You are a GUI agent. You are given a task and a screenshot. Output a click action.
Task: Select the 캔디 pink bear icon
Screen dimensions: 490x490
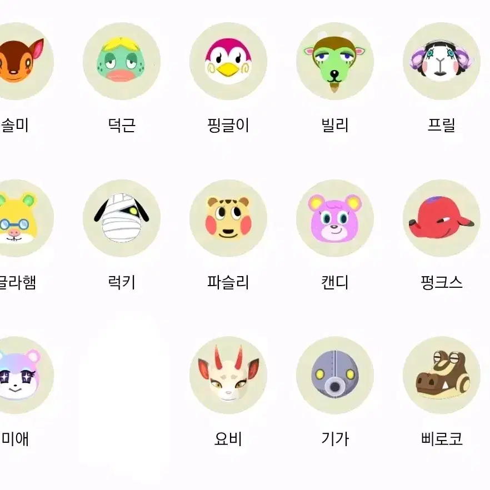(334, 218)
